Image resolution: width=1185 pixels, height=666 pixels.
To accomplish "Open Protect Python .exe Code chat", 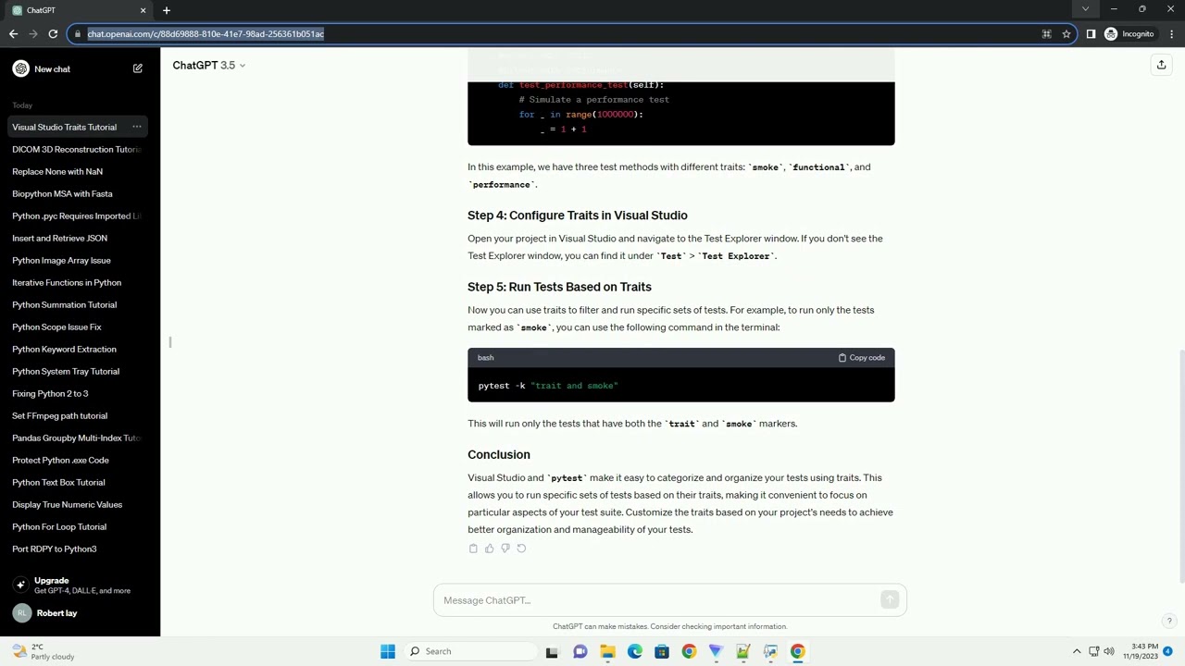I will coord(76,460).
